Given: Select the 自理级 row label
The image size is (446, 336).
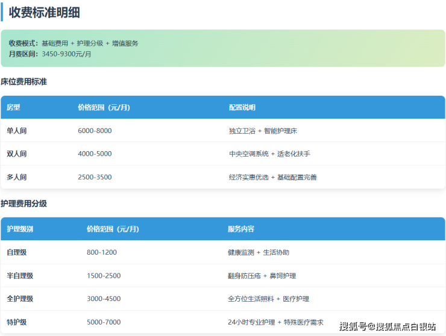Looking at the screenshot, I should [17, 253].
